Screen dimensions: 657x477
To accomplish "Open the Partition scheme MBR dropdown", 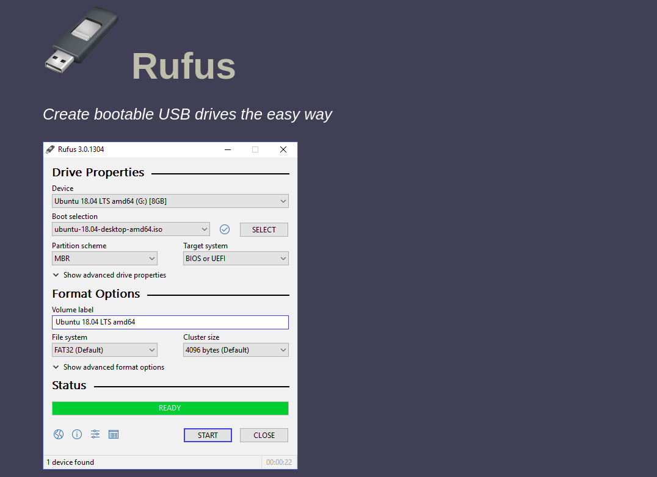I will [105, 259].
